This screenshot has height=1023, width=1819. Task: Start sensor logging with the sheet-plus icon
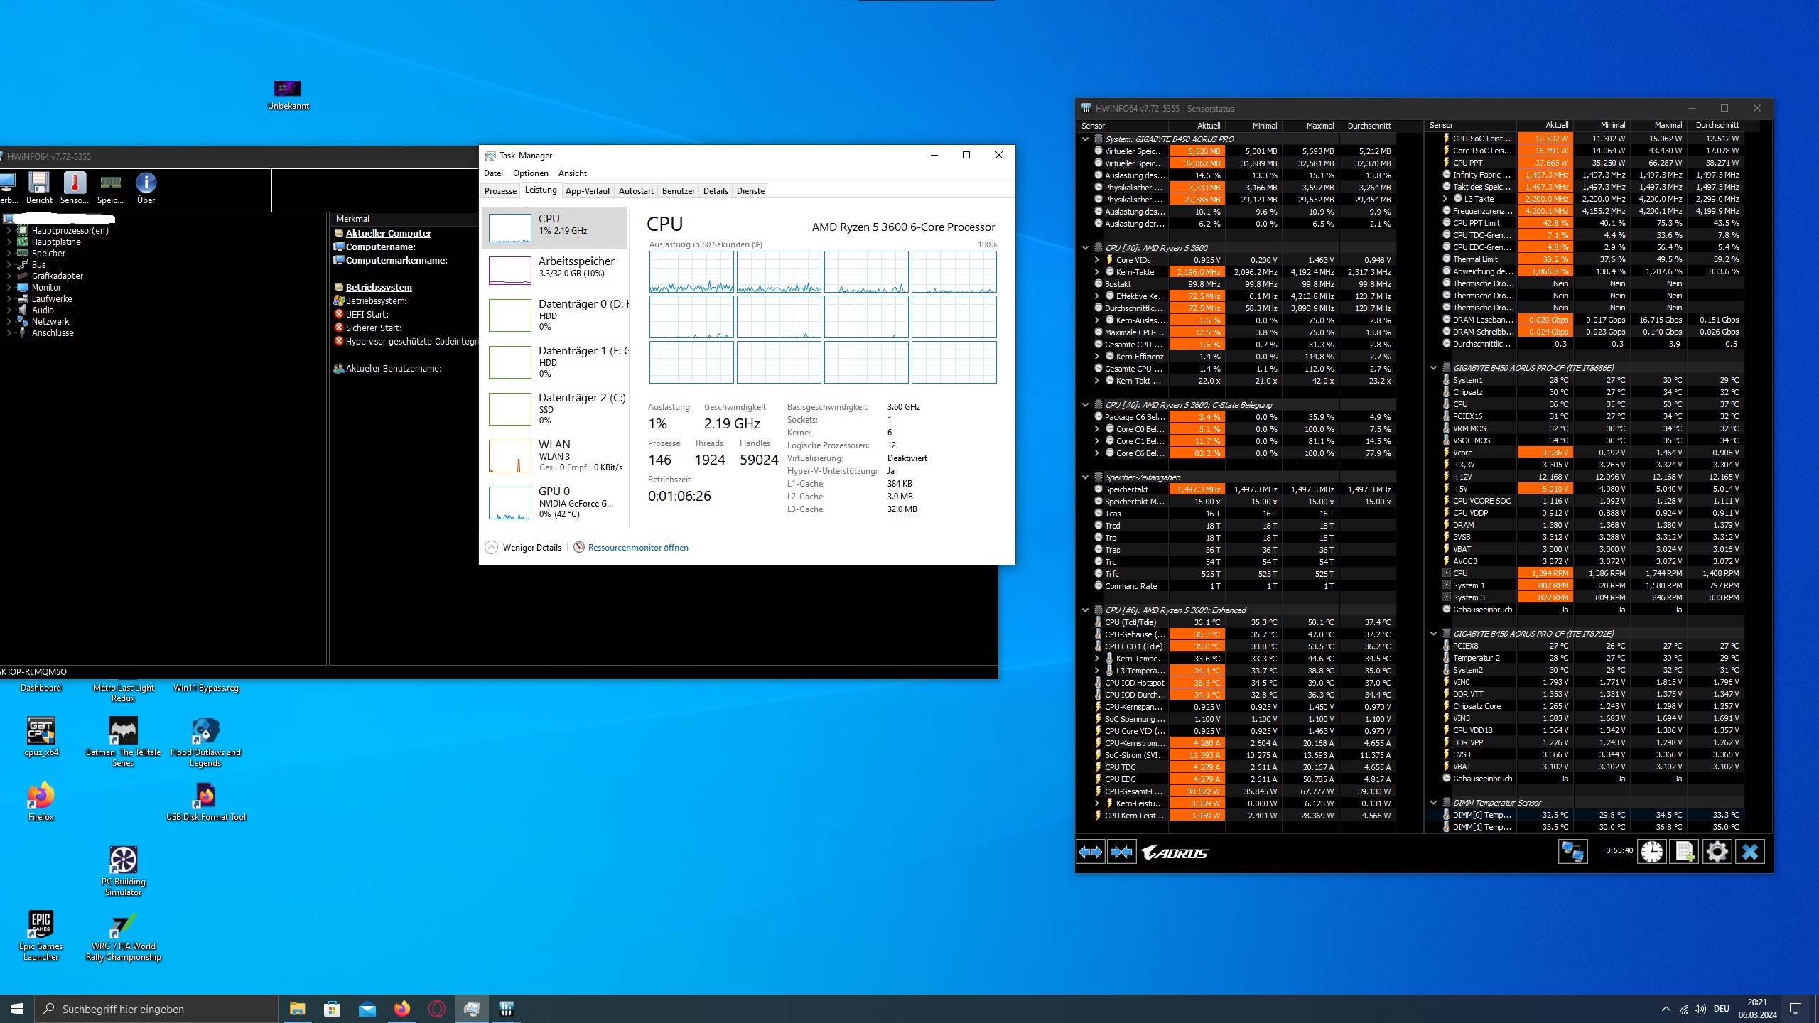[x=1685, y=852]
